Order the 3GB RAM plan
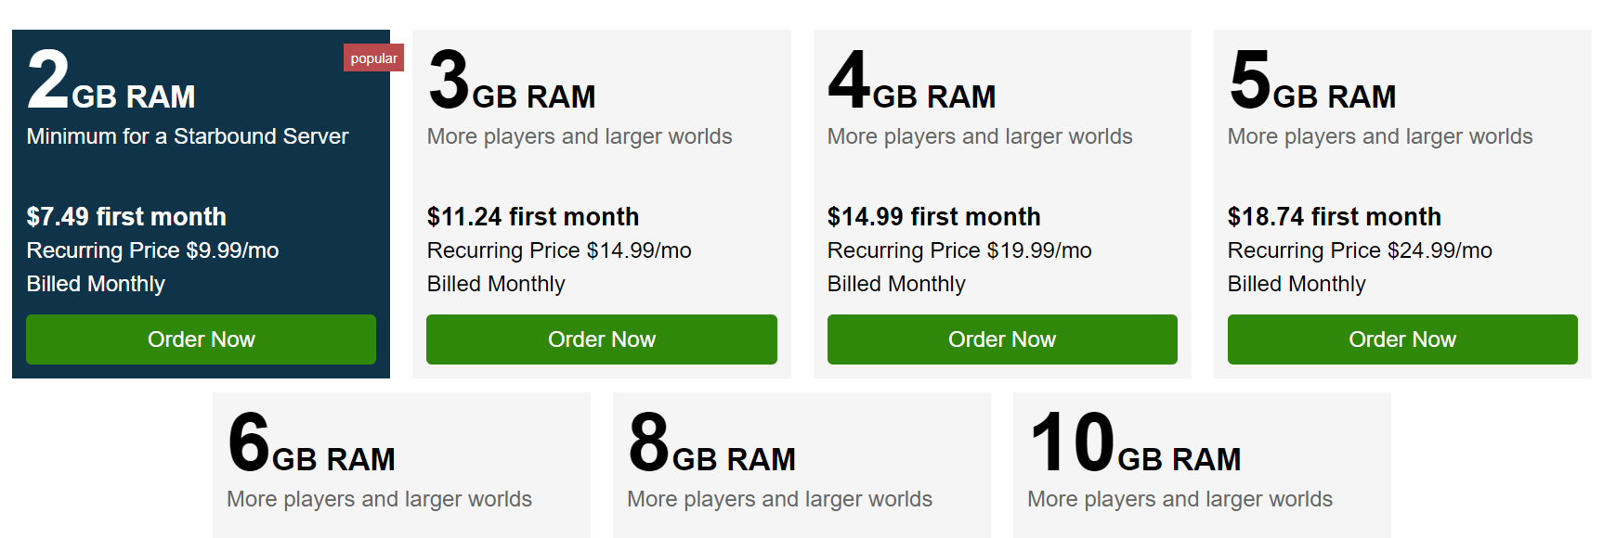Screen dimensions: 1603x538 click(601, 339)
